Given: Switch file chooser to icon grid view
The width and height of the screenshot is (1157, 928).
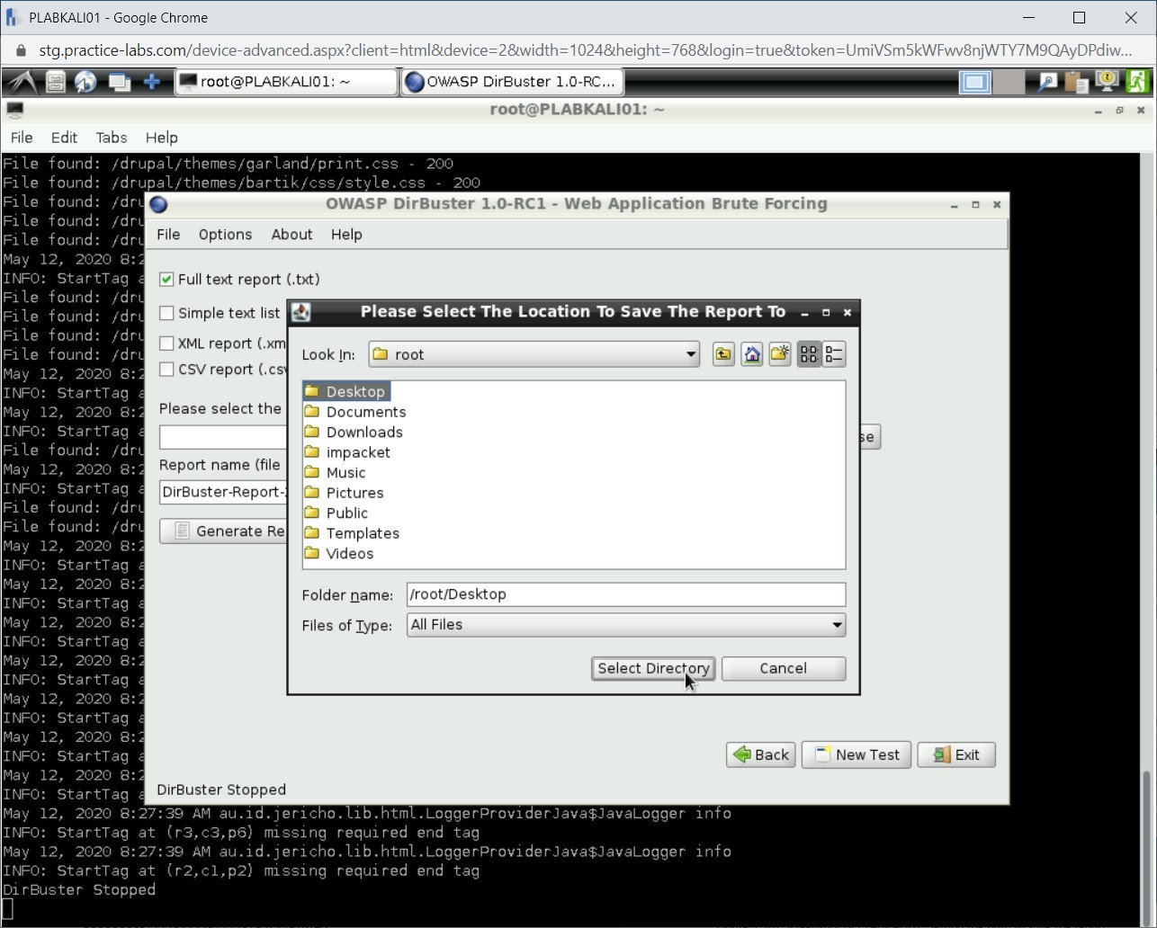Looking at the screenshot, I should pos(808,353).
